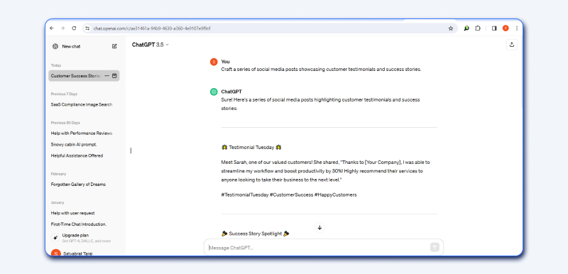
Task: Open options dots on Customer Success Stories chat
Action: (x=107, y=76)
